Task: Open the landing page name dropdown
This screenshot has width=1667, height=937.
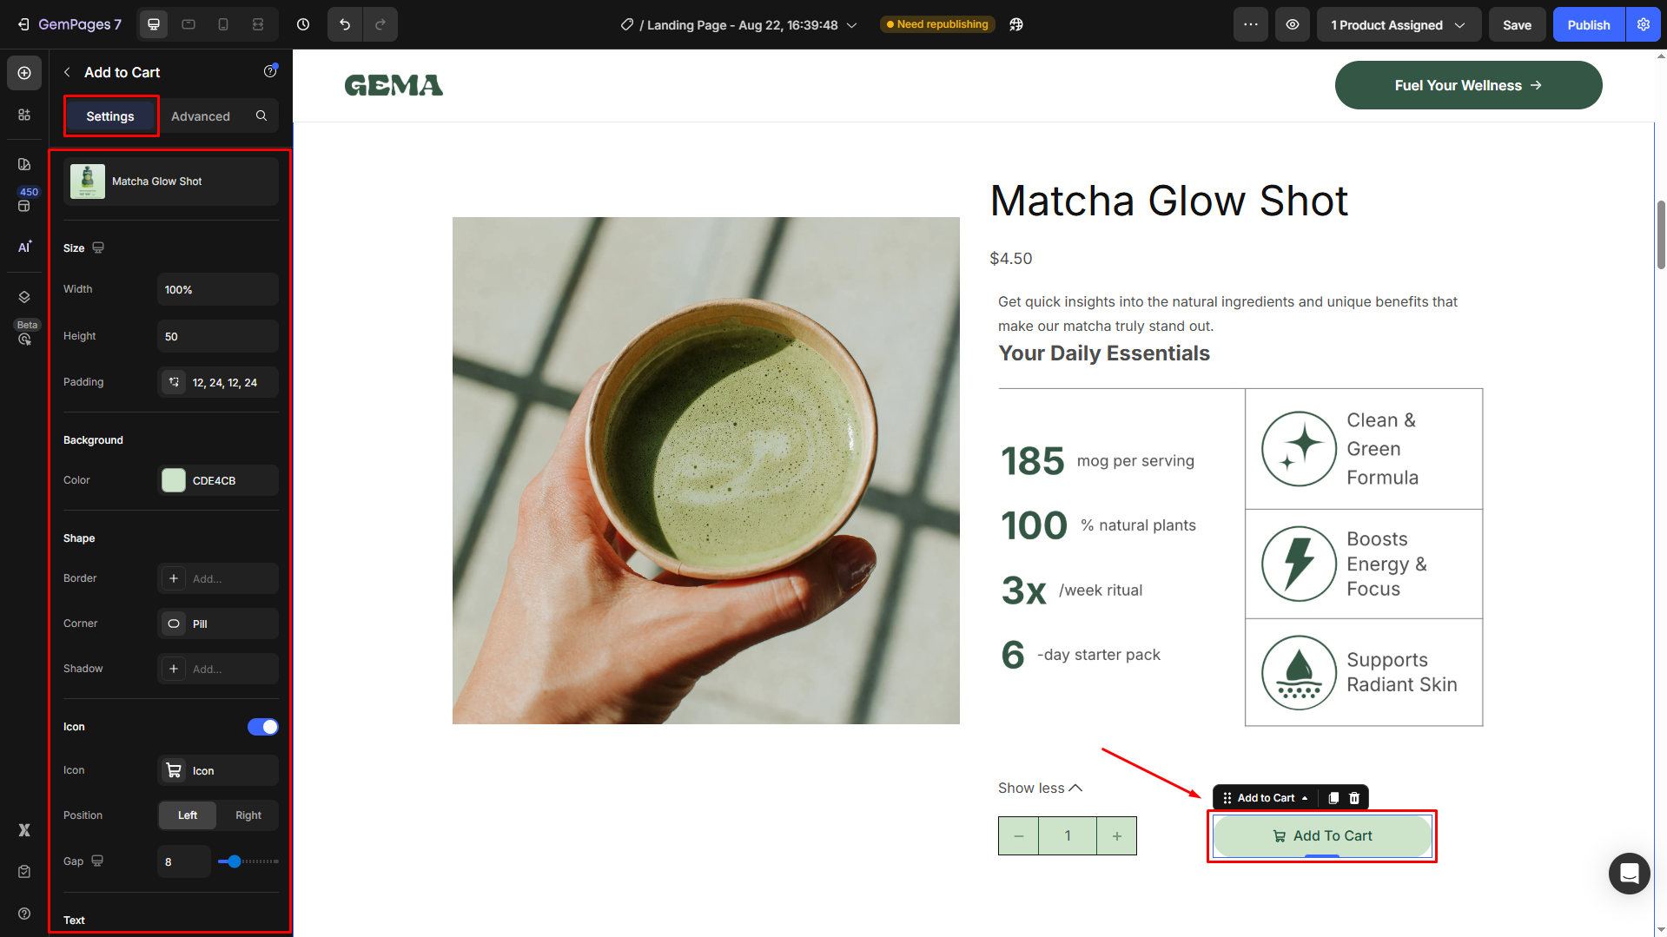Action: (852, 25)
